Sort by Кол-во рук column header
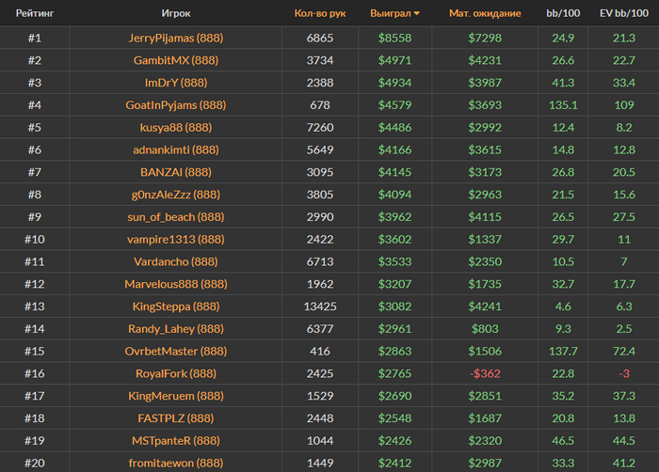 (x=319, y=14)
